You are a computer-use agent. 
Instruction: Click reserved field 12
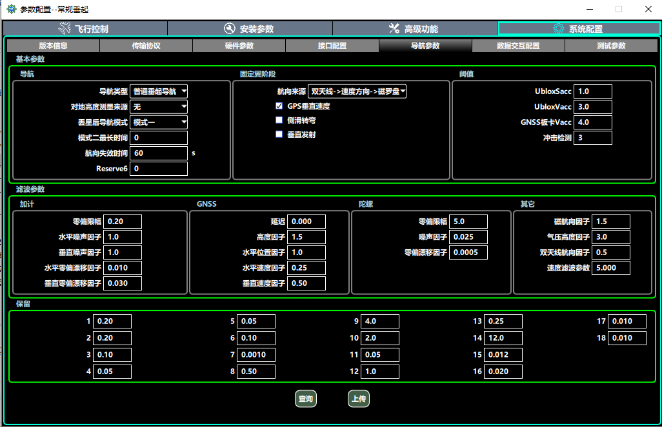[x=380, y=372]
